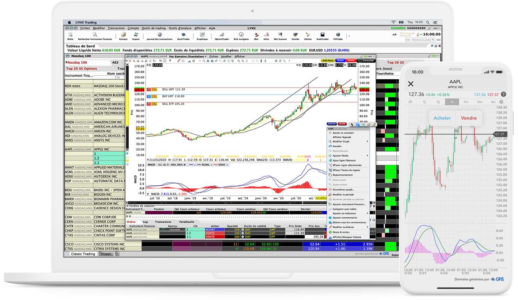Image resolution: width=518 pixels, height=300 pixels.
Task: Launch OptionTrader from the toolbar
Action: click(x=222, y=36)
